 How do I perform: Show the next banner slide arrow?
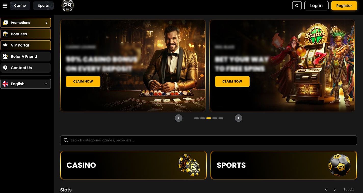pyautogui.click(x=238, y=118)
